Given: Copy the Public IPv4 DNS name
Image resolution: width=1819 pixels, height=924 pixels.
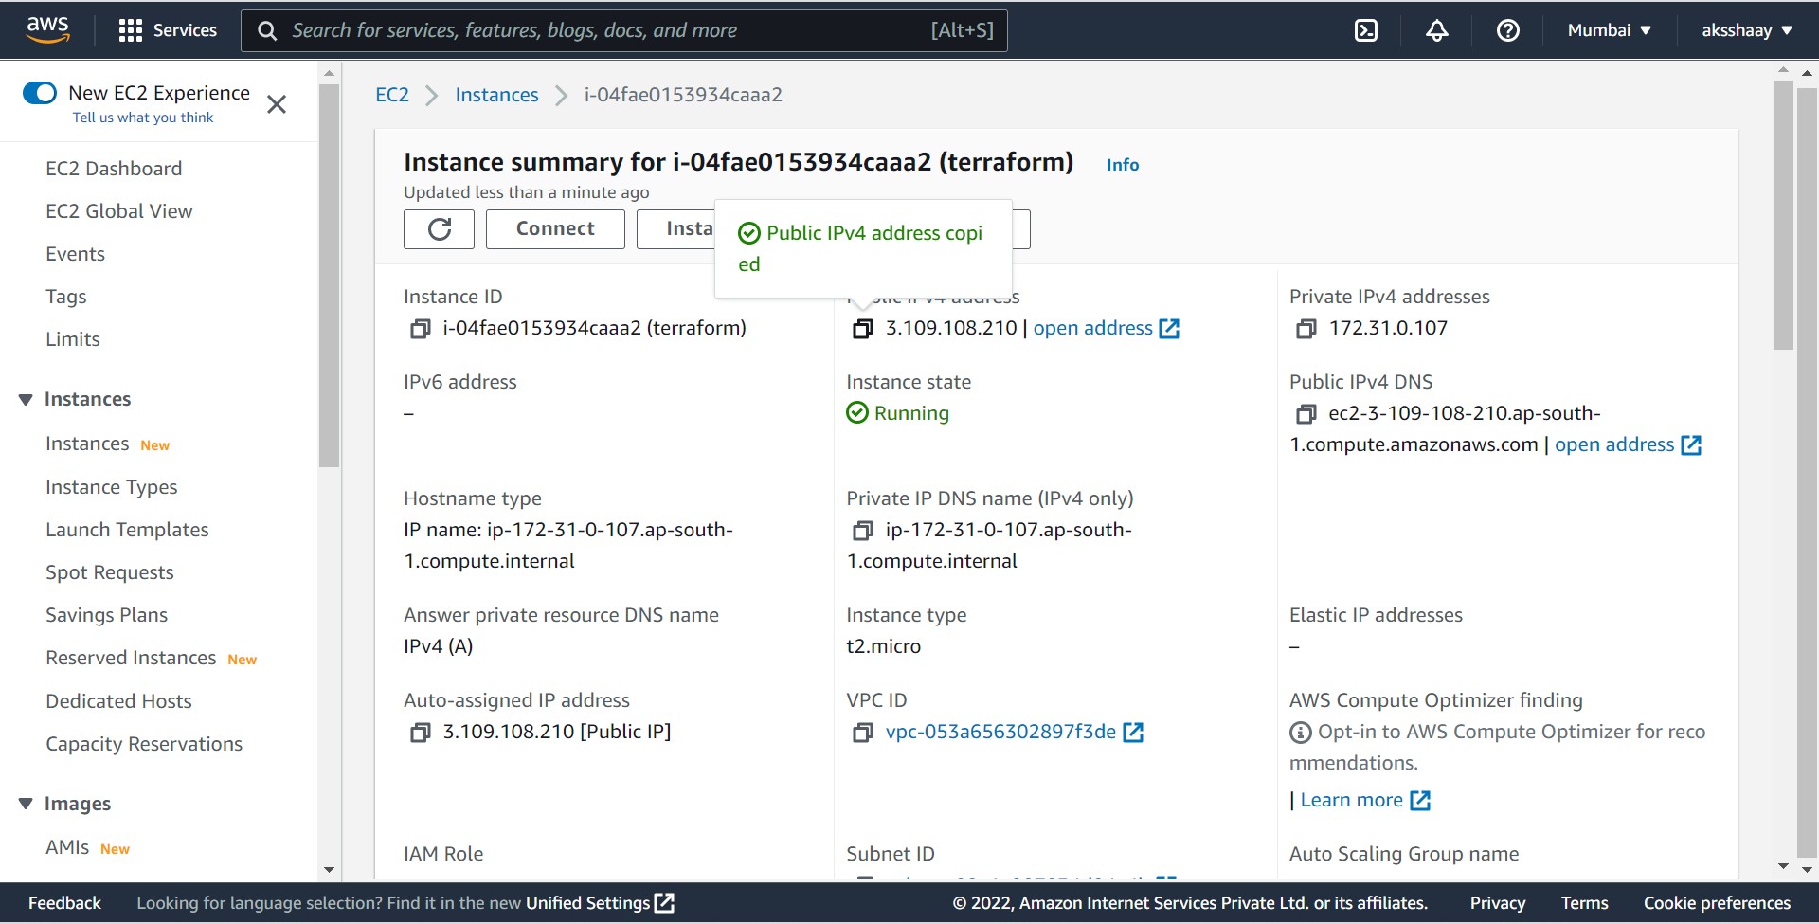Looking at the screenshot, I should [x=1307, y=413].
